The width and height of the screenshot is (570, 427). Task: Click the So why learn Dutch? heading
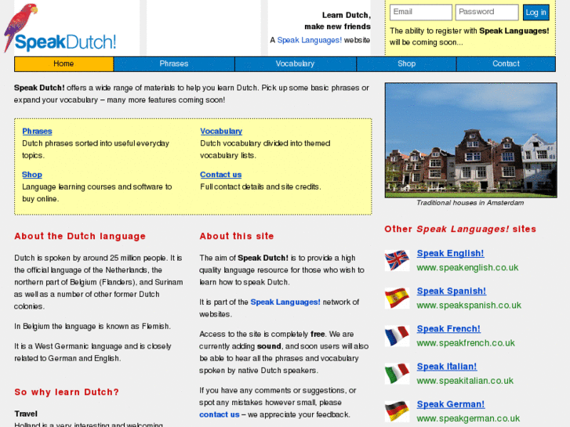67,392
